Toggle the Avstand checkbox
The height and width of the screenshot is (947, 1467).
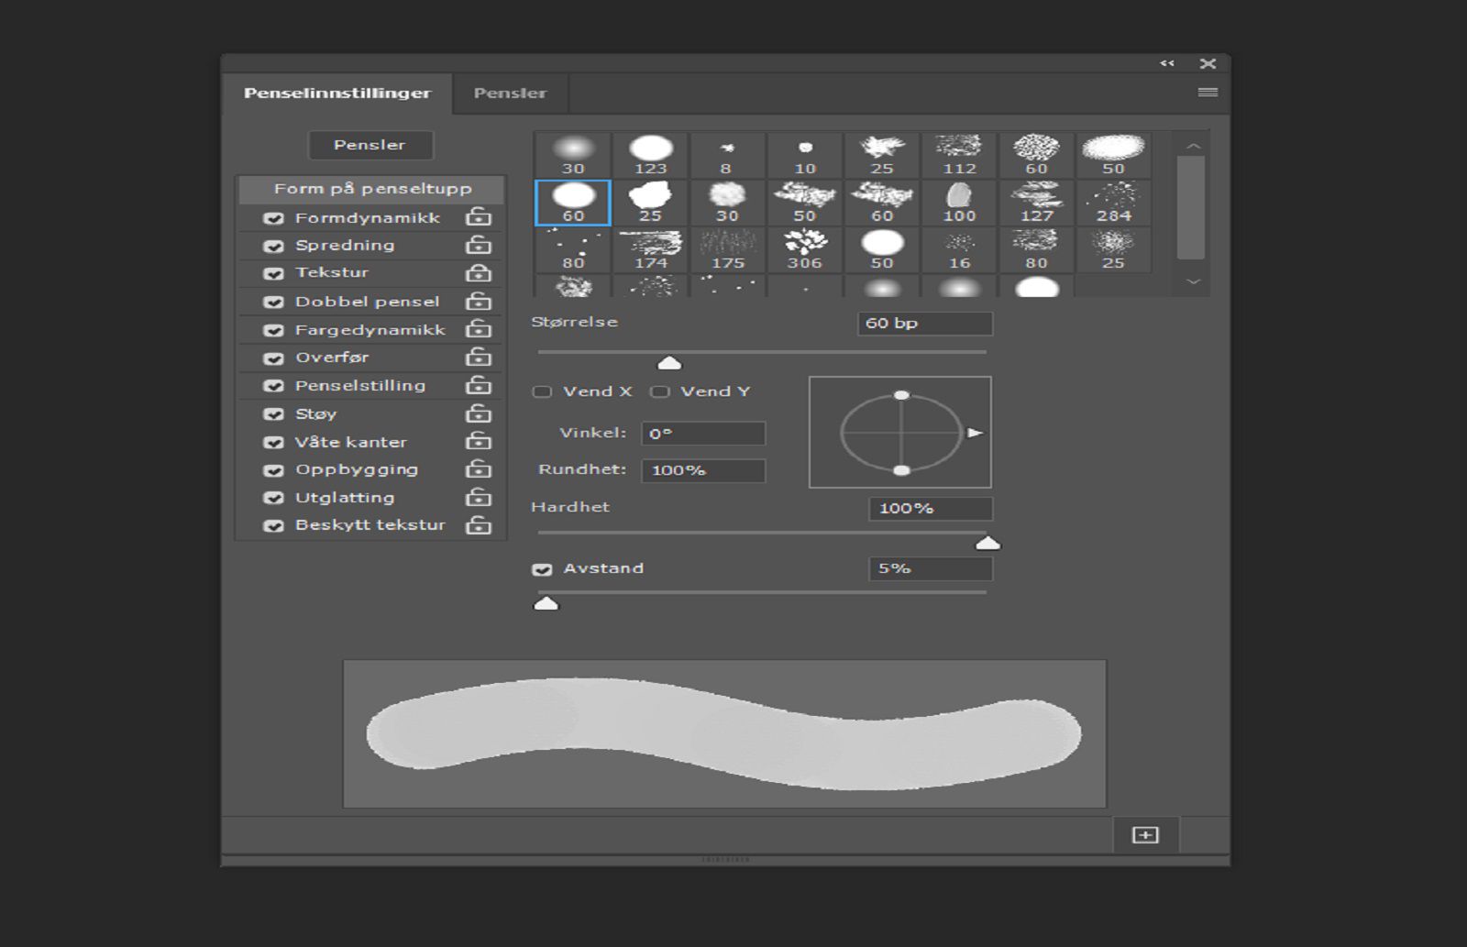point(542,569)
